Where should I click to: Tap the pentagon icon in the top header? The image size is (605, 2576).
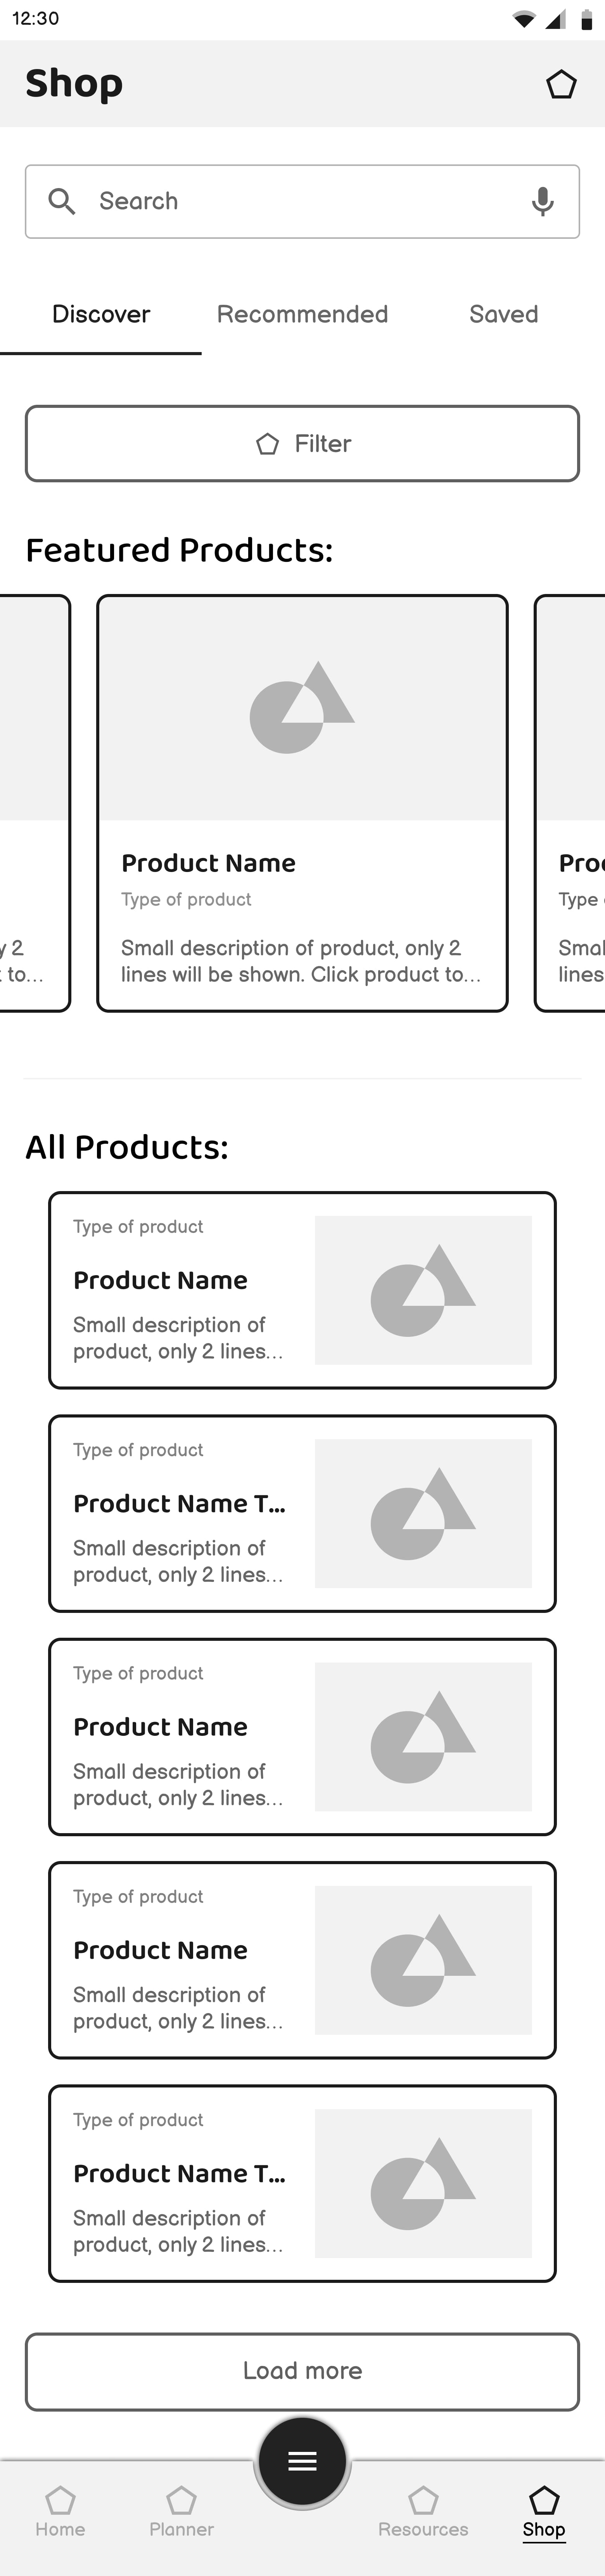tap(561, 84)
